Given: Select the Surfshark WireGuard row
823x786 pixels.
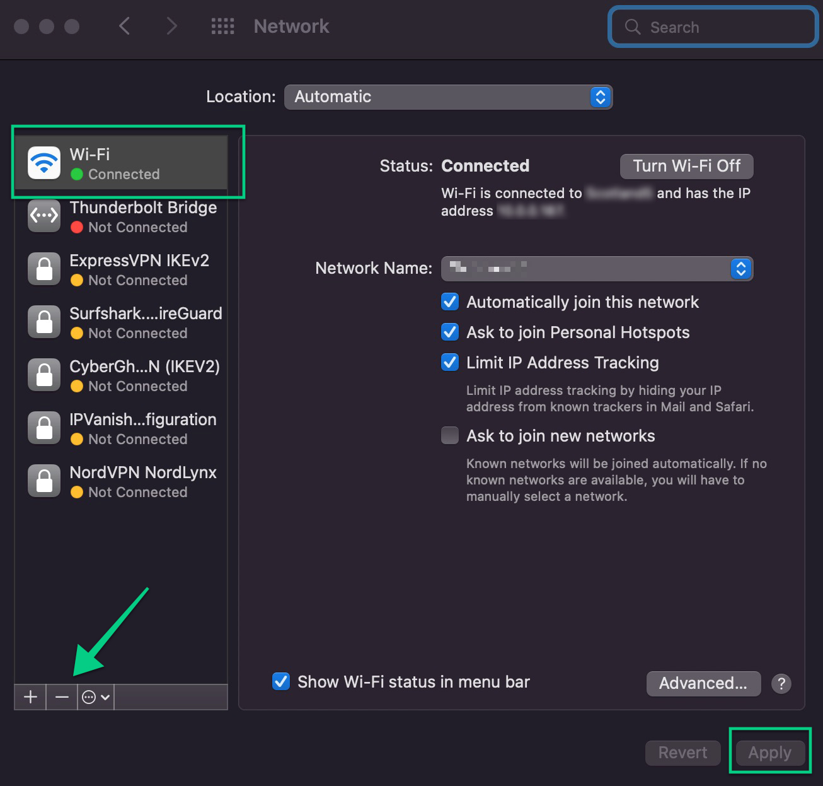Looking at the screenshot, I should tap(121, 322).
